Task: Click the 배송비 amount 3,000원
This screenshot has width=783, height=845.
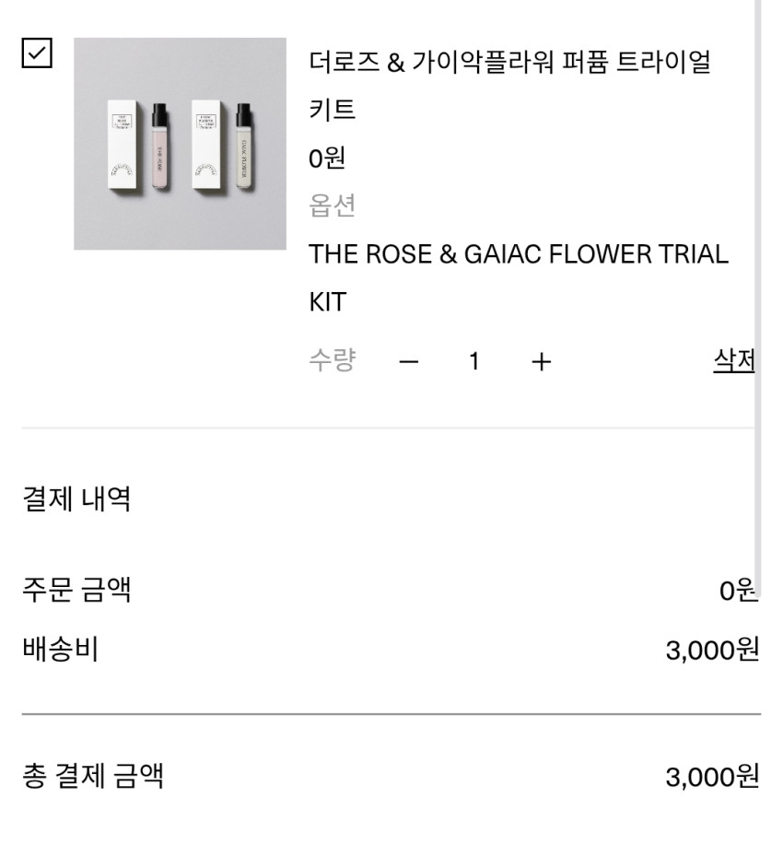Action: pos(712,651)
